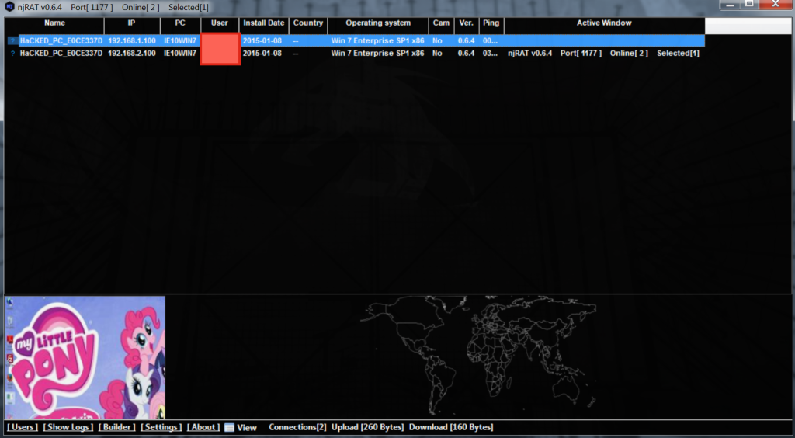Select the row with IP 192.168.2.100
This screenshot has width=795, height=438.
coord(131,54)
